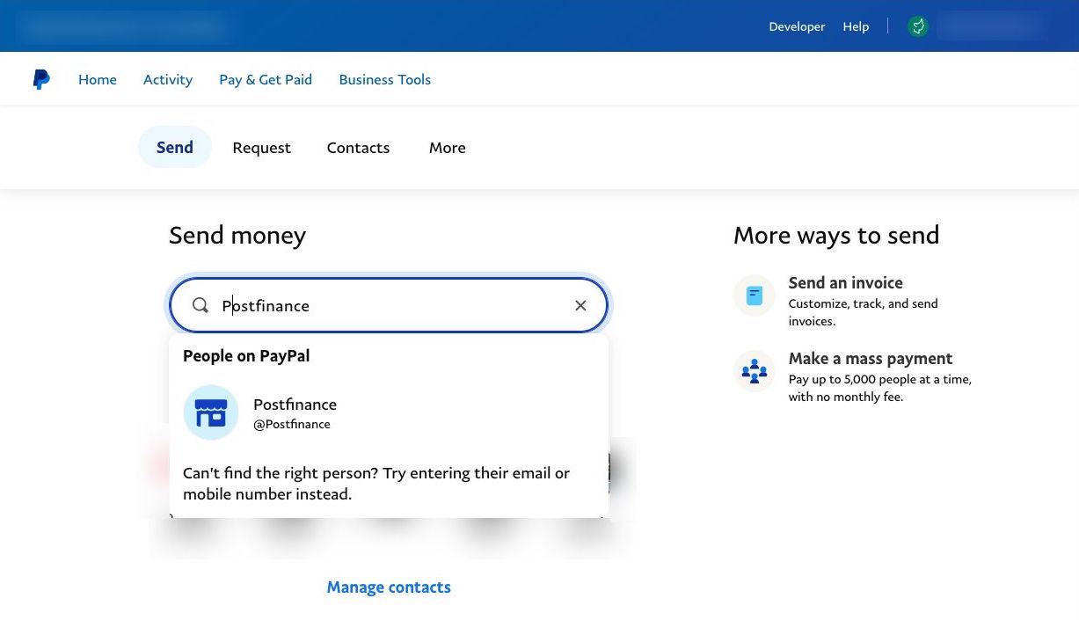This screenshot has width=1079, height=620.
Task: Click the Send an invoice icon
Action: (755, 295)
